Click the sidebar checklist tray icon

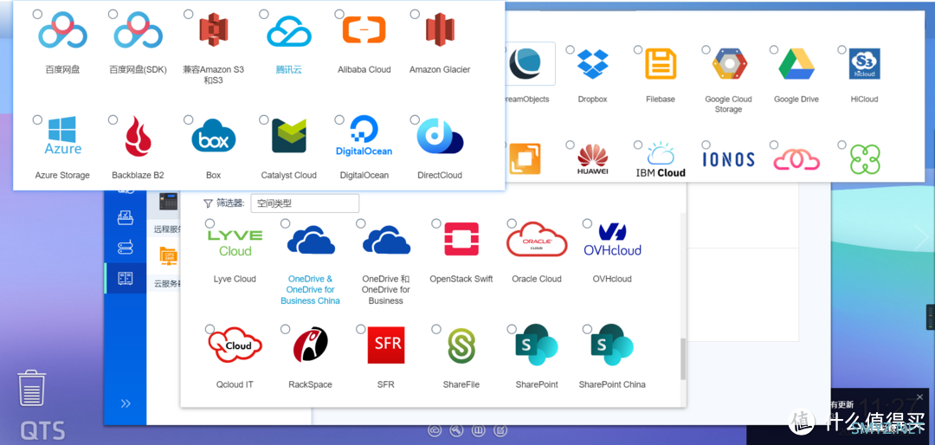click(x=126, y=217)
